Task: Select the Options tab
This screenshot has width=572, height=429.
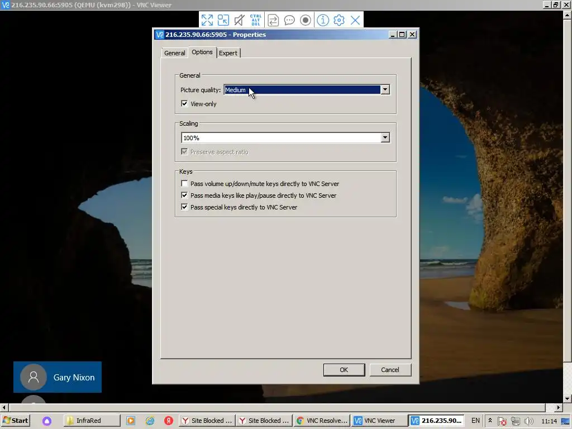Action: tap(202, 52)
